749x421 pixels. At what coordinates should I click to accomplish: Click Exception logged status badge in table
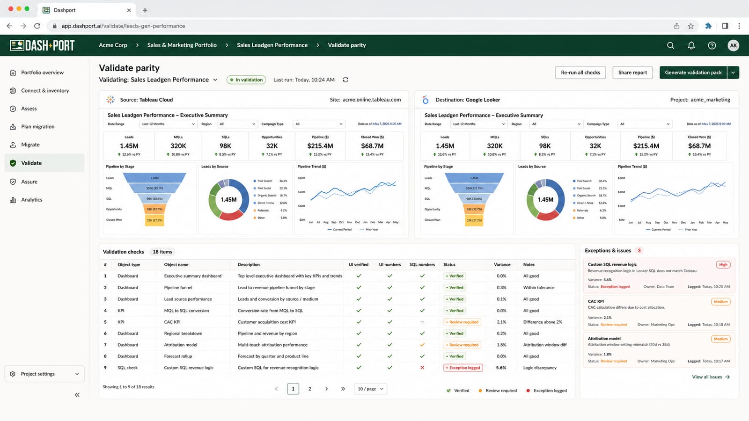click(463, 368)
